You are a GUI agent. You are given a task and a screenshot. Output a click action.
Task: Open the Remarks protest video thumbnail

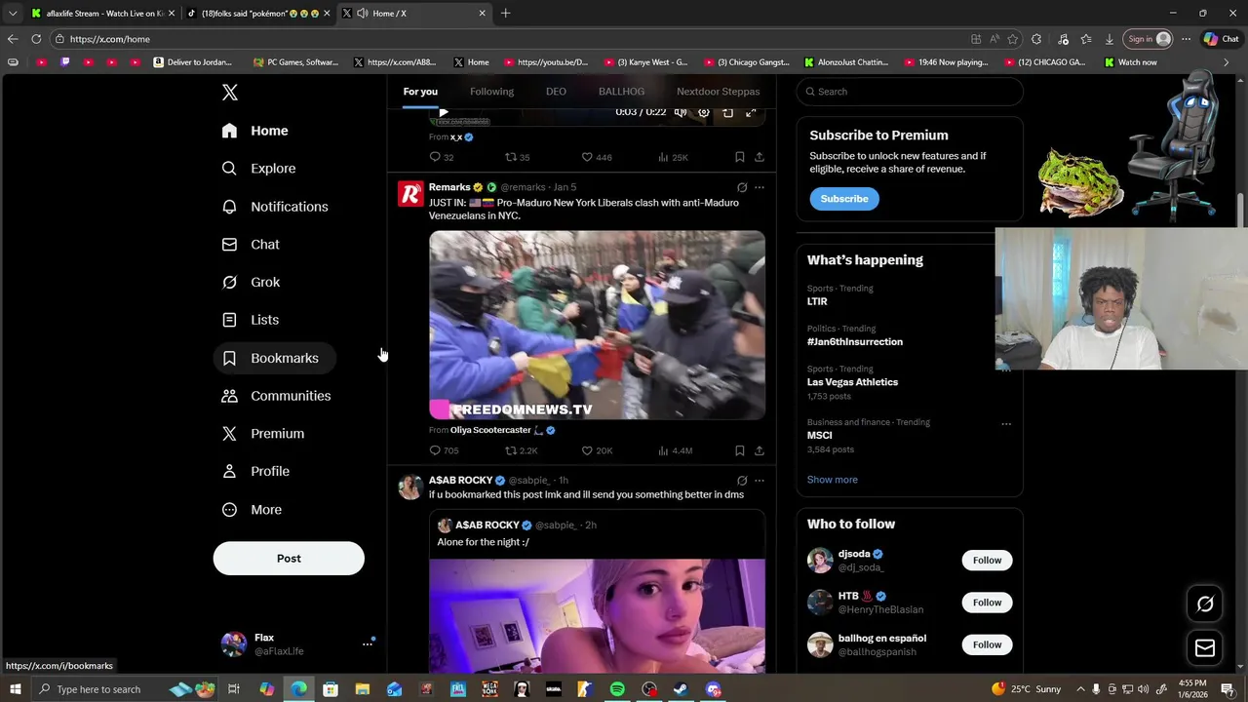(597, 325)
